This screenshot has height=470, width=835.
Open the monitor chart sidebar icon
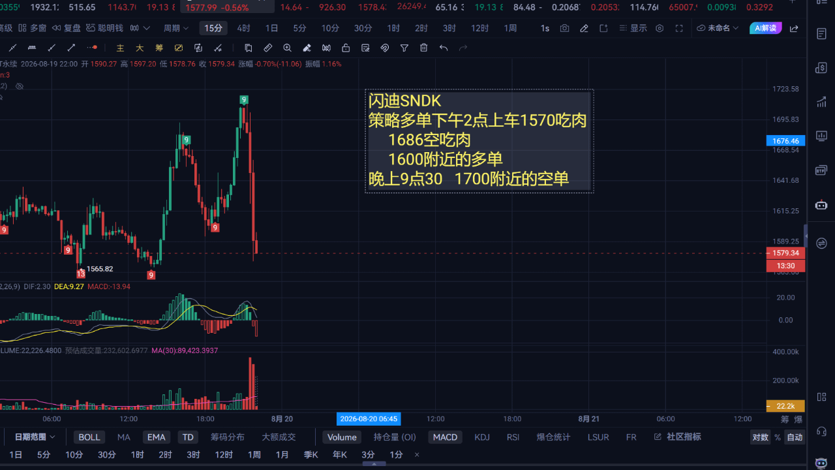(821, 136)
